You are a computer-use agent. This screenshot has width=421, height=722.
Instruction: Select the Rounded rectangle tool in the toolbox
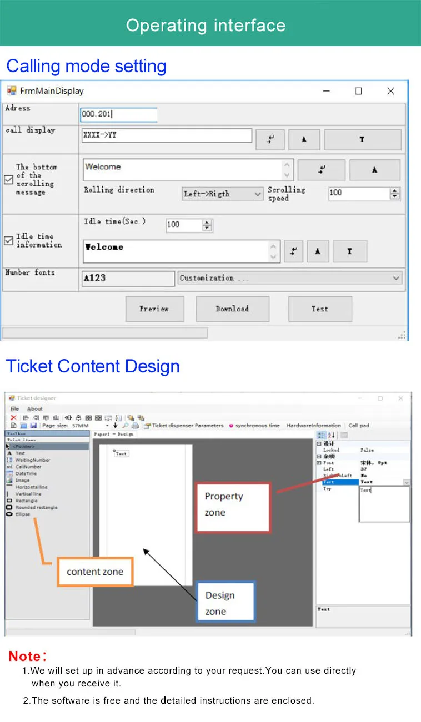click(32, 508)
